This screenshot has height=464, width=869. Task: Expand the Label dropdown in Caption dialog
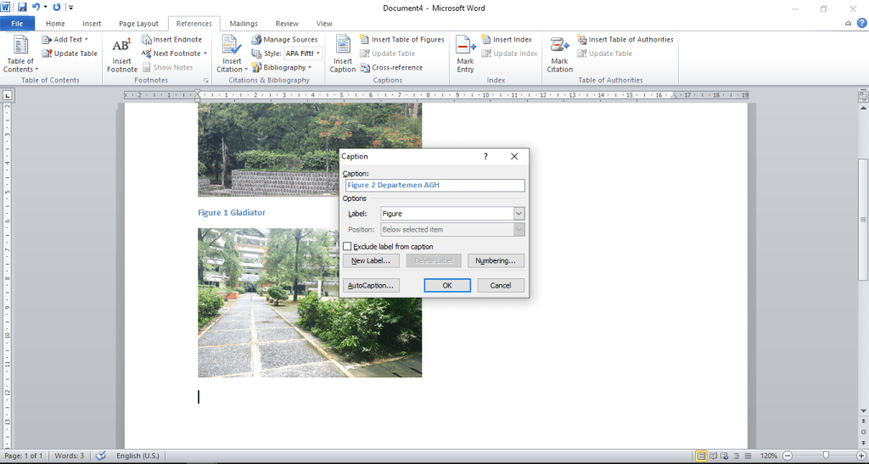(x=519, y=214)
